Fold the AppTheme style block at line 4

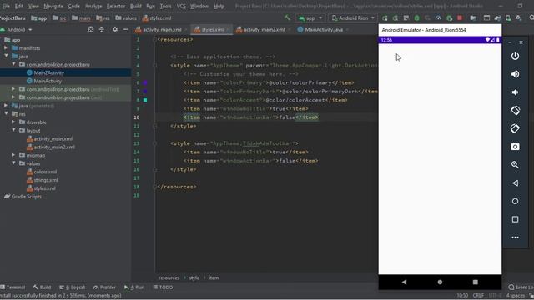[x=154, y=65]
